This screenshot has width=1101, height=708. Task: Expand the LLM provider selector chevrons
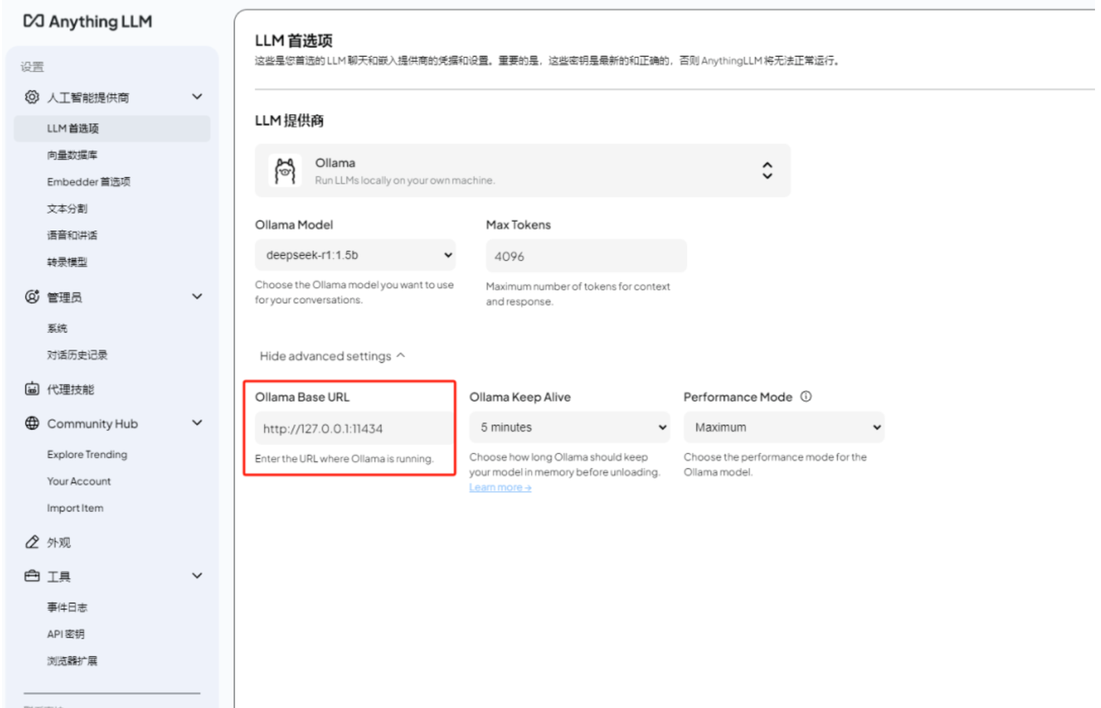[x=767, y=171]
